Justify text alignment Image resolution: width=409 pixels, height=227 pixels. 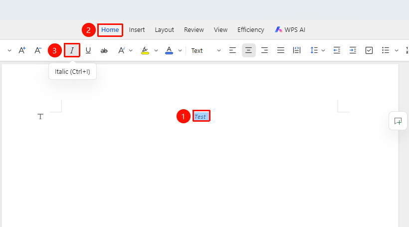281,50
